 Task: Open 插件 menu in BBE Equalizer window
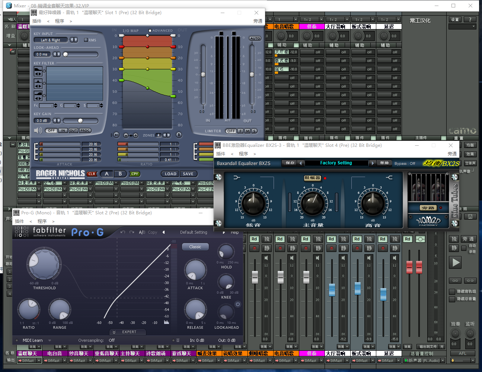221,154
